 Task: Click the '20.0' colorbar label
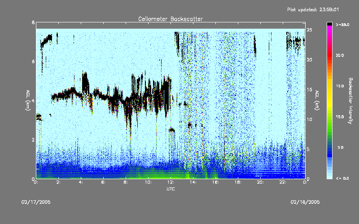tap(340, 55)
